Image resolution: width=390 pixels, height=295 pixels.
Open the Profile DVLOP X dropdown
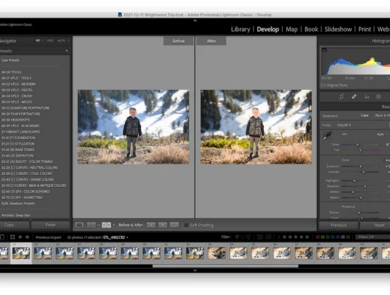point(346,125)
